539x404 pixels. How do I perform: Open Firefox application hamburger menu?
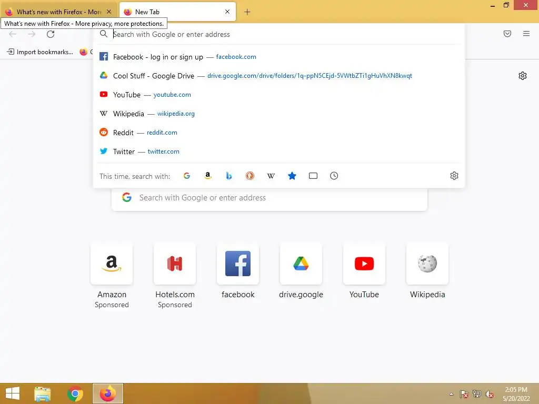(526, 34)
